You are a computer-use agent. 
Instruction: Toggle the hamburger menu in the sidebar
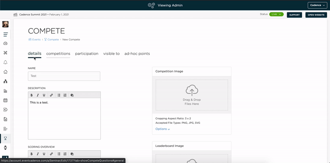(x=5, y=34)
